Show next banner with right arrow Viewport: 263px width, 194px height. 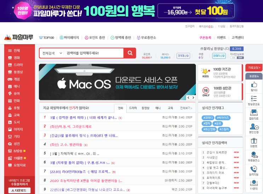click(x=193, y=98)
